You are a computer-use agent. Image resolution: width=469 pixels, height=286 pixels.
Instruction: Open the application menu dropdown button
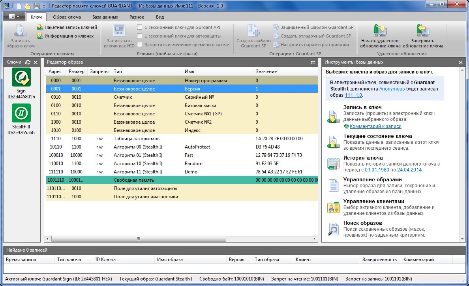pos(14,17)
